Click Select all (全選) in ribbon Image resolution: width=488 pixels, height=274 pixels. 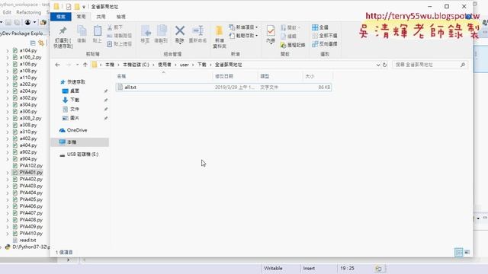click(x=320, y=27)
